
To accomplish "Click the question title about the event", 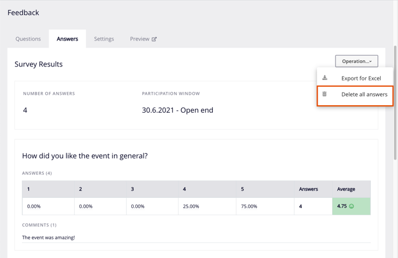I will [85, 156].
